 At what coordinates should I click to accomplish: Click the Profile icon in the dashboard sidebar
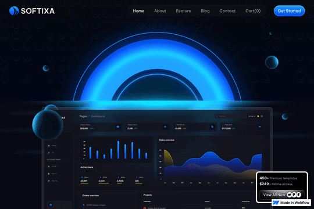pos(49,167)
